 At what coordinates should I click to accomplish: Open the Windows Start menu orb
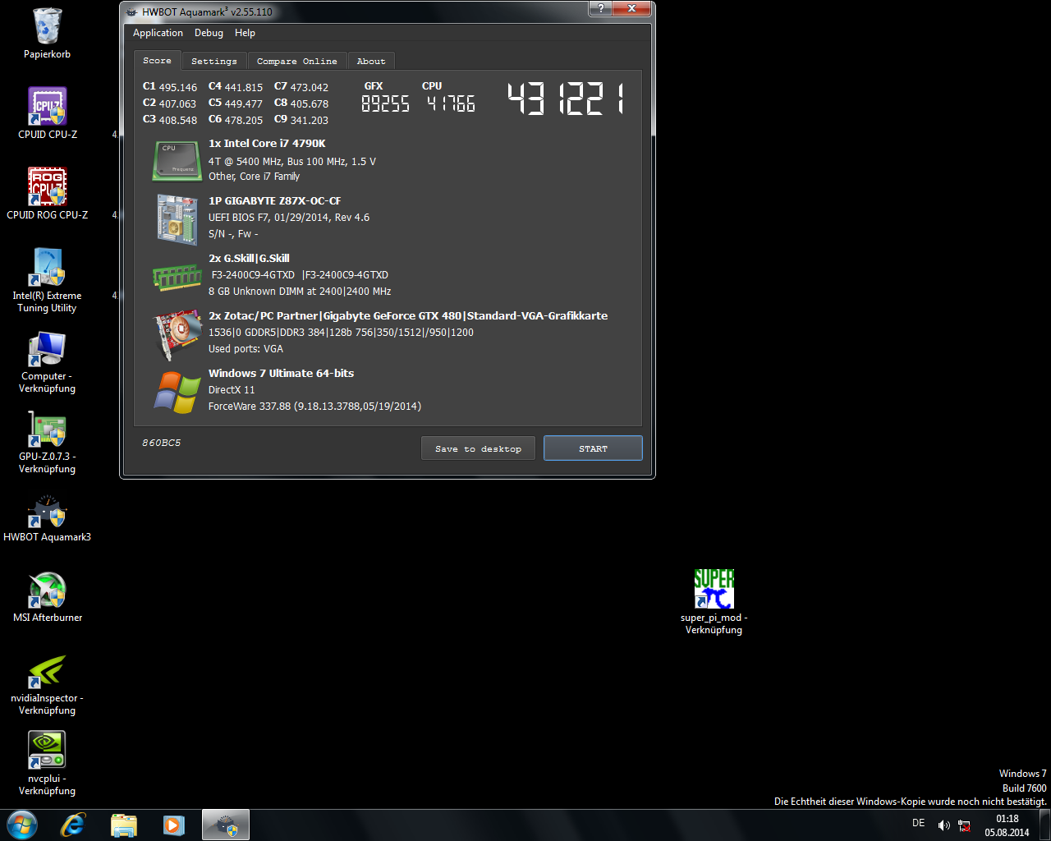point(22,825)
